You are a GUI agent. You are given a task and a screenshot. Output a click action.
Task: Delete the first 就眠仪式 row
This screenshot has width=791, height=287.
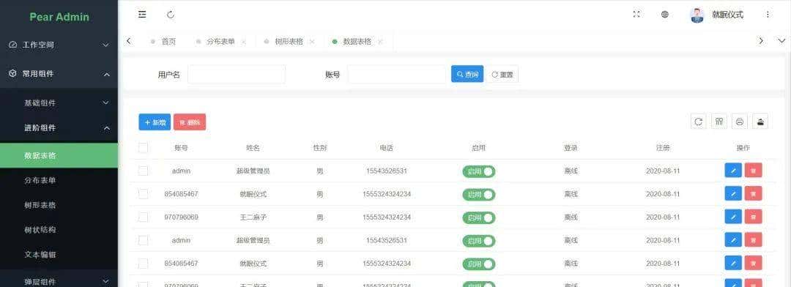tap(753, 194)
